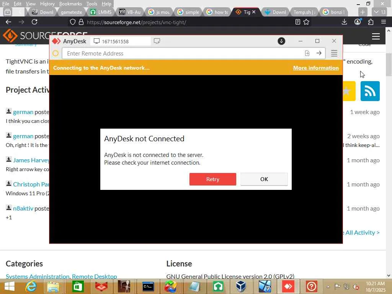
Task: Open Christoph user profile link
Action: coord(31,184)
